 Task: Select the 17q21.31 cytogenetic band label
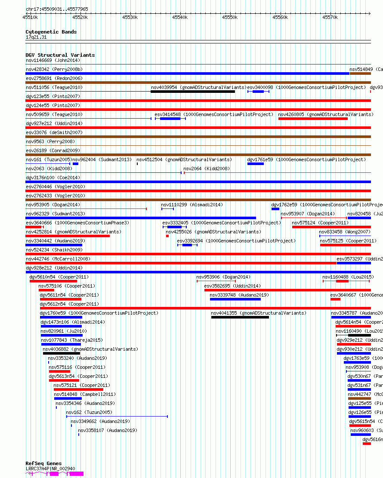pyautogui.click(x=36, y=37)
